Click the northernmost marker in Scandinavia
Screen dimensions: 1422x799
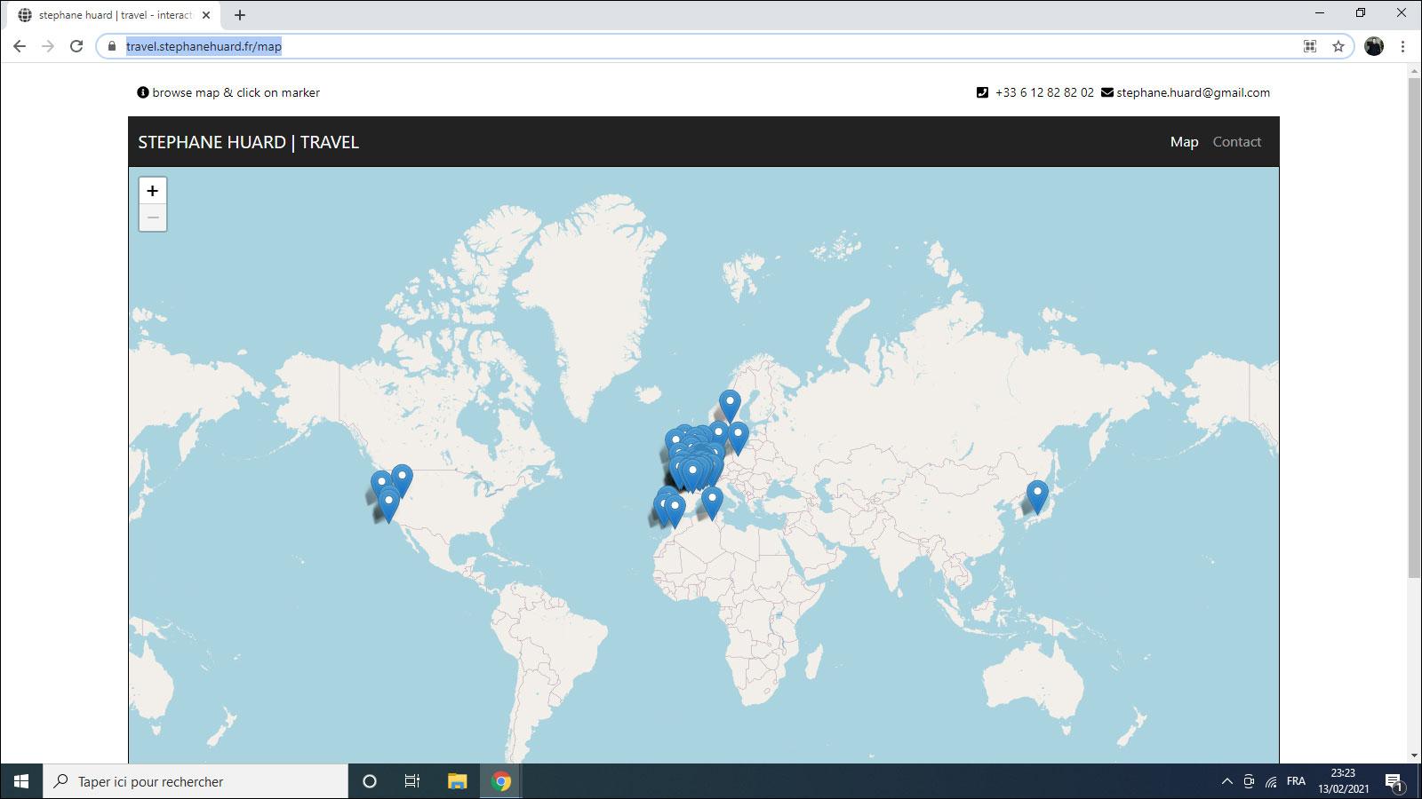pyautogui.click(x=730, y=405)
